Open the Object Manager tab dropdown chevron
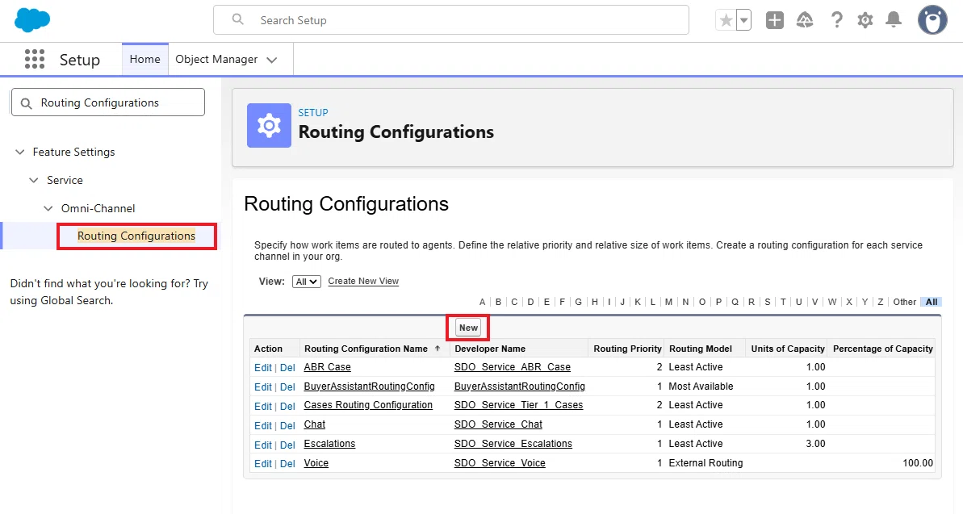 272,60
